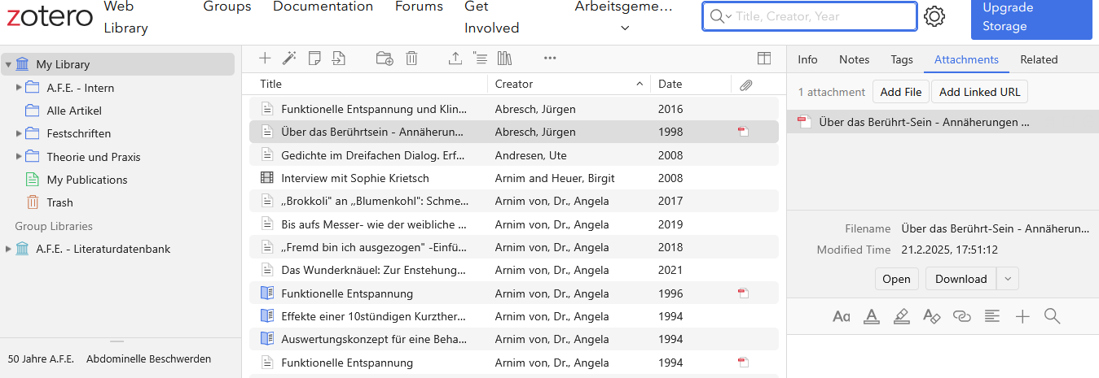Click the new collection folder-plus icon

point(385,58)
